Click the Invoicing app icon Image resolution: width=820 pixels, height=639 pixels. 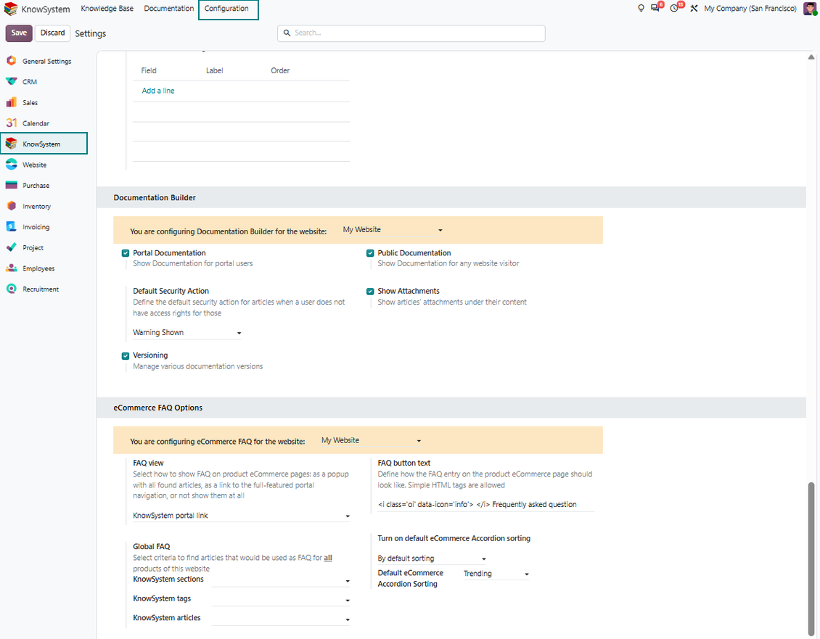pyautogui.click(x=11, y=227)
